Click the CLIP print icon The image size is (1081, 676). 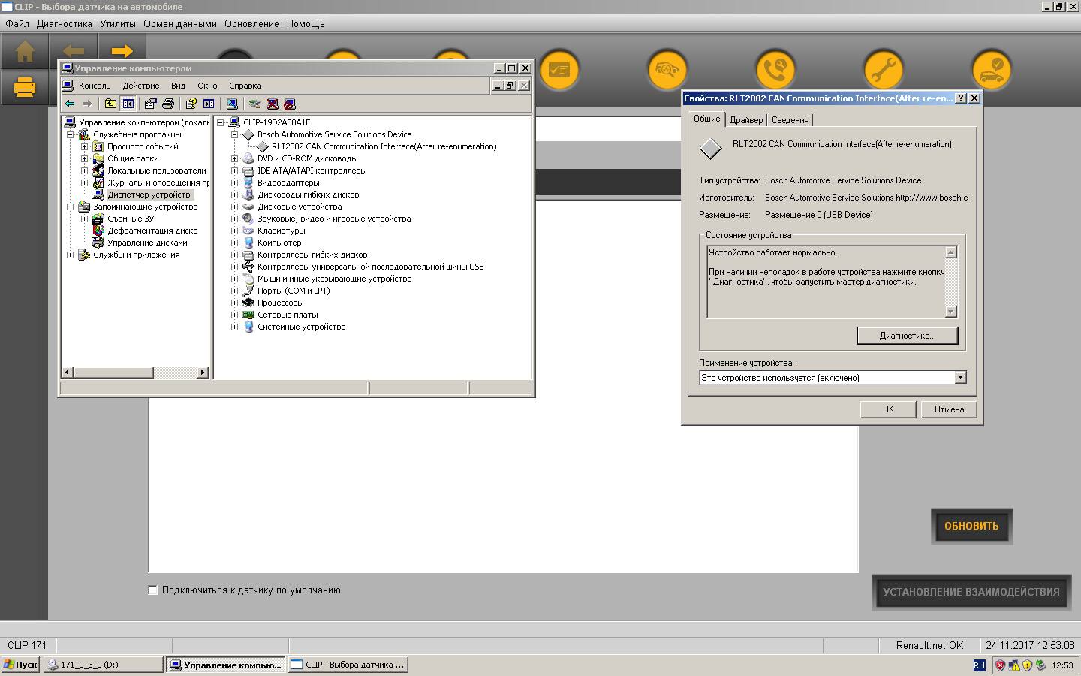[x=25, y=88]
